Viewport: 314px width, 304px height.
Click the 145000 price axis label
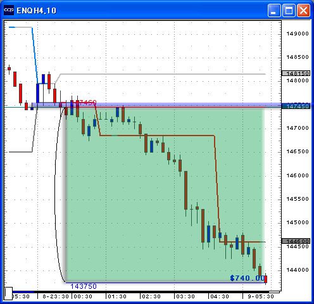pos(298,222)
